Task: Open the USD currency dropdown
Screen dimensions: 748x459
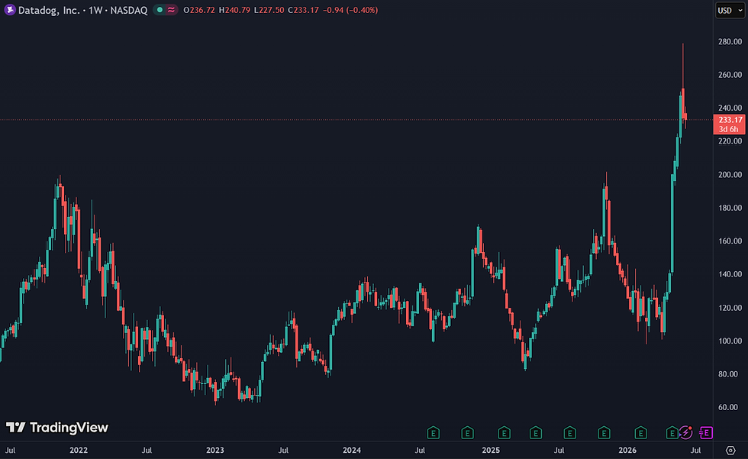Action: 730,10
